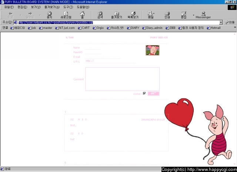Click inside the Name input field
The height and width of the screenshot is (172, 237).
(x=93, y=48)
